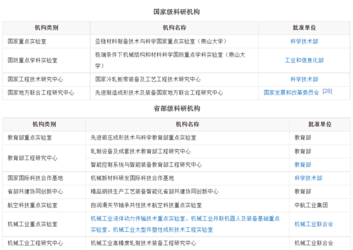Select the 国家国际科技合作基地 category cell

click(44, 178)
